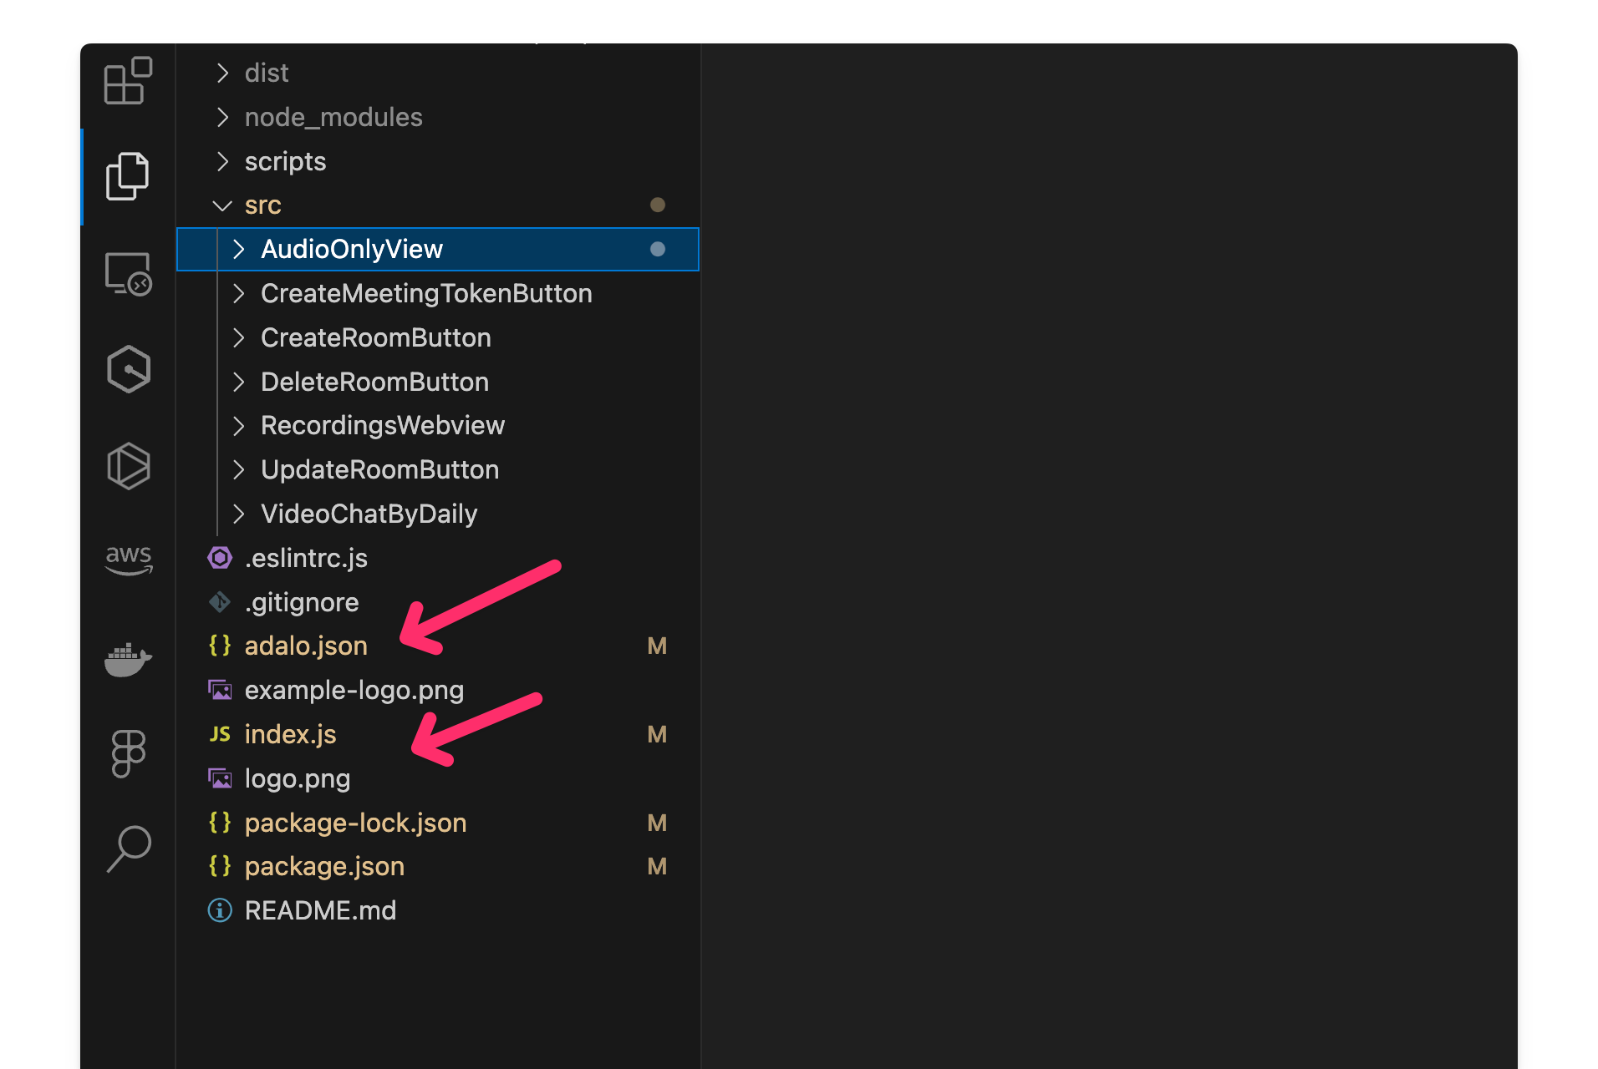Click the hexagon icon above AWS

(128, 465)
